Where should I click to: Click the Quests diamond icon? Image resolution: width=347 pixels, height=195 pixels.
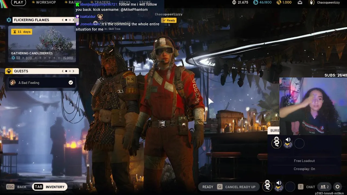tap(9, 71)
